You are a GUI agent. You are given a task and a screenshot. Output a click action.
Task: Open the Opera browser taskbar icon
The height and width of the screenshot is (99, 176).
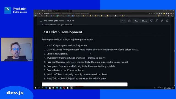coord(64,88)
